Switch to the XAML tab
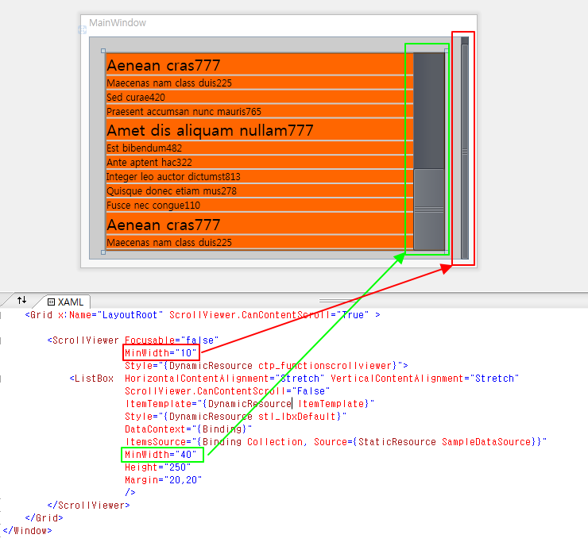 pos(66,302)
